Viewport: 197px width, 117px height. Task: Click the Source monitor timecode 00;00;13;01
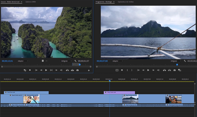tap(7, 61)
